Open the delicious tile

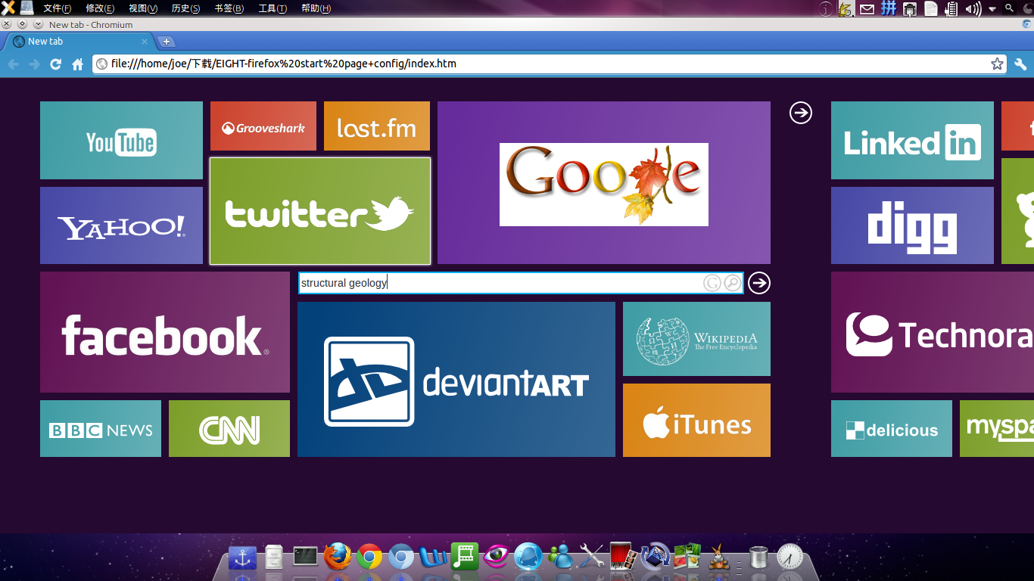tap(892, 429)
